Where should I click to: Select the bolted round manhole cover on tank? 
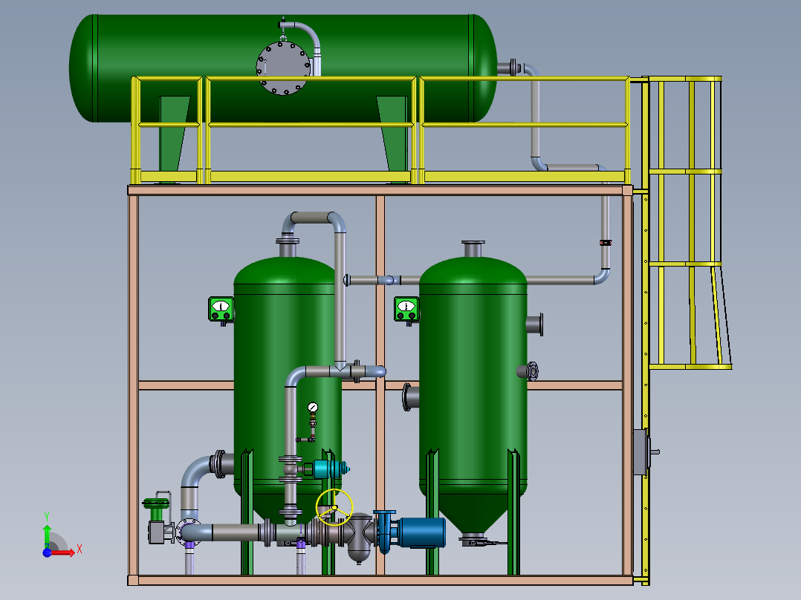click(x=284, y=68)
